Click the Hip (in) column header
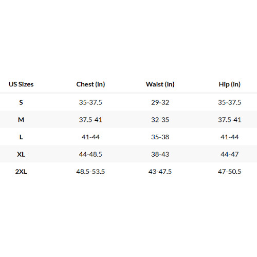 click(230, 84)
